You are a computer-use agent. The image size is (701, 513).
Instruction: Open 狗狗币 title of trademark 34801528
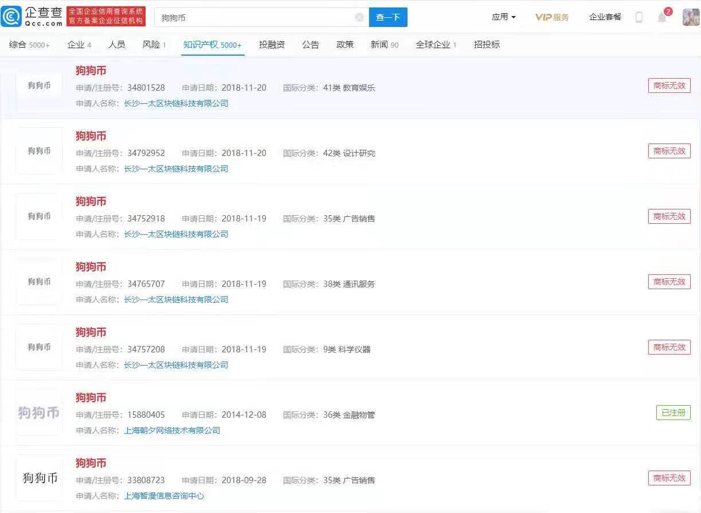[x=91, y=71]
